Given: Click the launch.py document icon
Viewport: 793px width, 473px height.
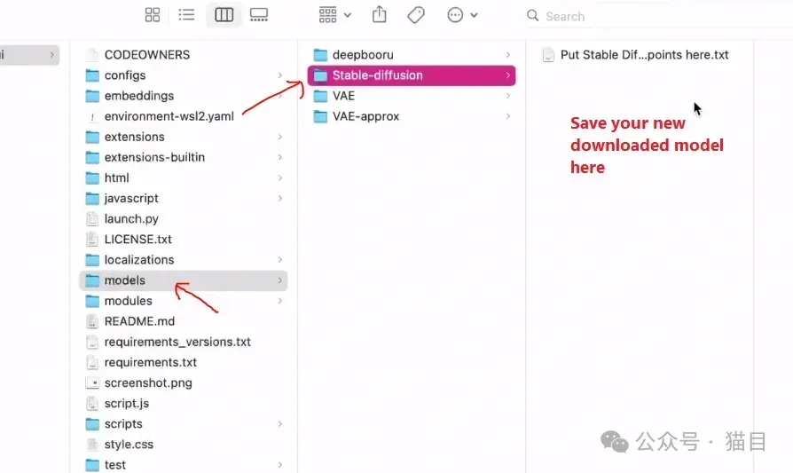Looking at the screenshot, I should coord(92,218).
